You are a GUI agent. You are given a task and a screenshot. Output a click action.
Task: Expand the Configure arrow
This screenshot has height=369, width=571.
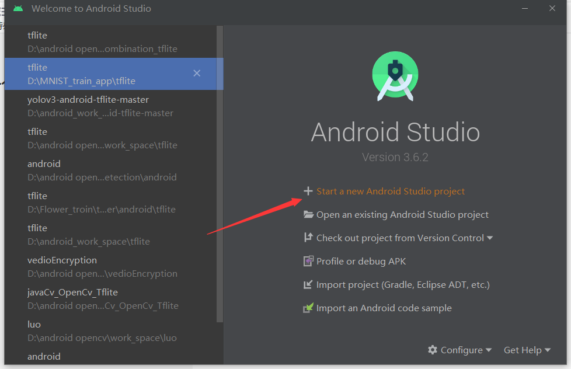tap(489, 350)
